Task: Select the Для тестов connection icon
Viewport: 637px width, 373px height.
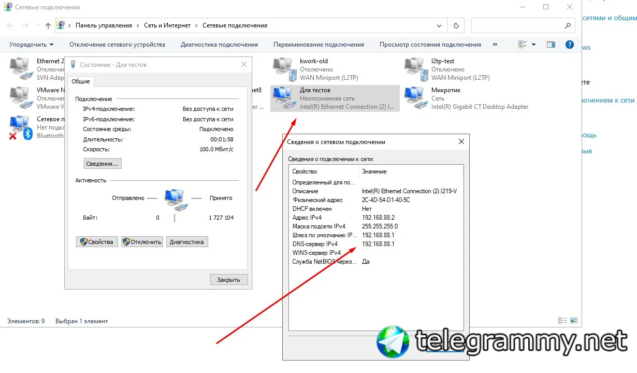Action: click(x=284, y=98)
